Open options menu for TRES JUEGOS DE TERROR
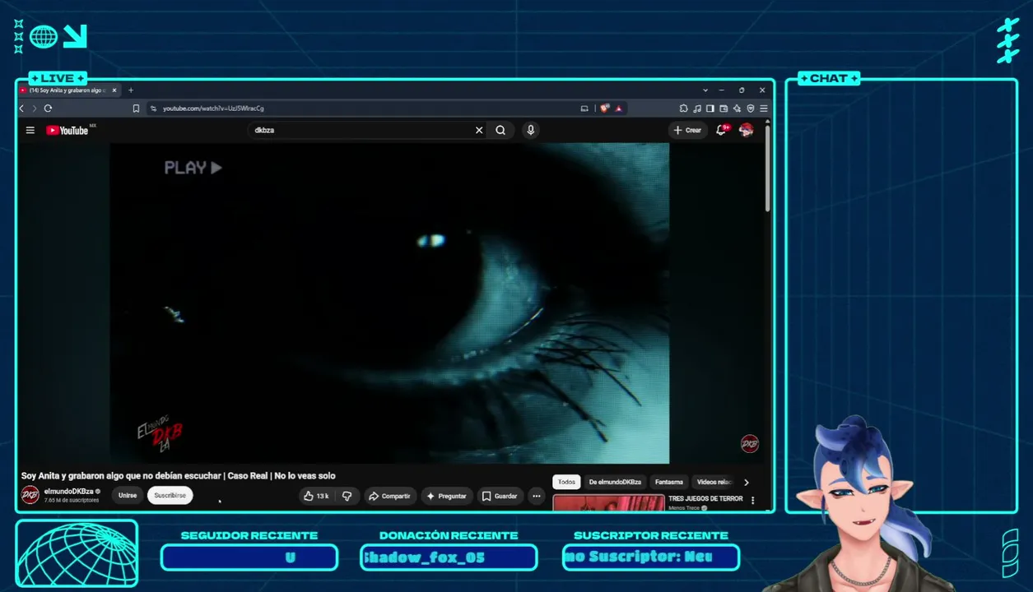The image size is (1033, 592). click(752, 500)
